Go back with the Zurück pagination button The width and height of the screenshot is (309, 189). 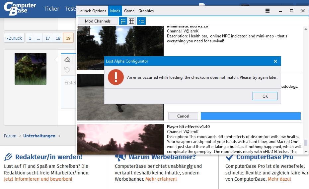tap(14, 38)
